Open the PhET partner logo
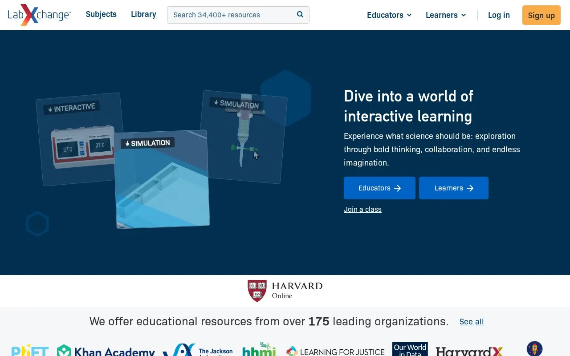Screen dimensions: 570x356 tap(30, 350)
